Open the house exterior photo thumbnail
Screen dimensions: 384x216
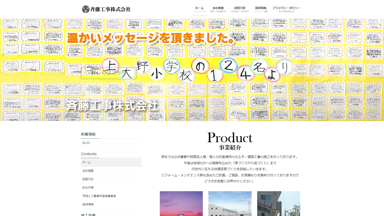[278, 204]
